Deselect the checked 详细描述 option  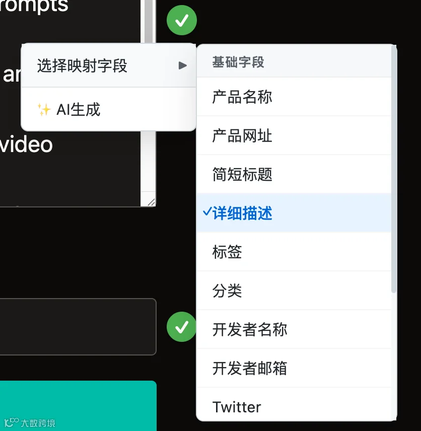point(294,213)
